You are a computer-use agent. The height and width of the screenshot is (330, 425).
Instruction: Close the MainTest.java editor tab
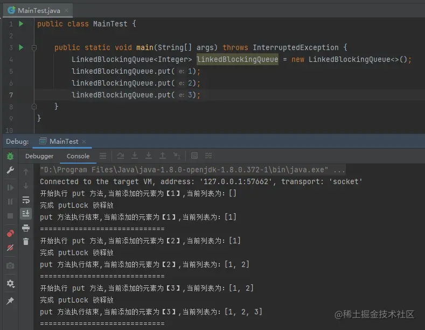tap(66, 11)
